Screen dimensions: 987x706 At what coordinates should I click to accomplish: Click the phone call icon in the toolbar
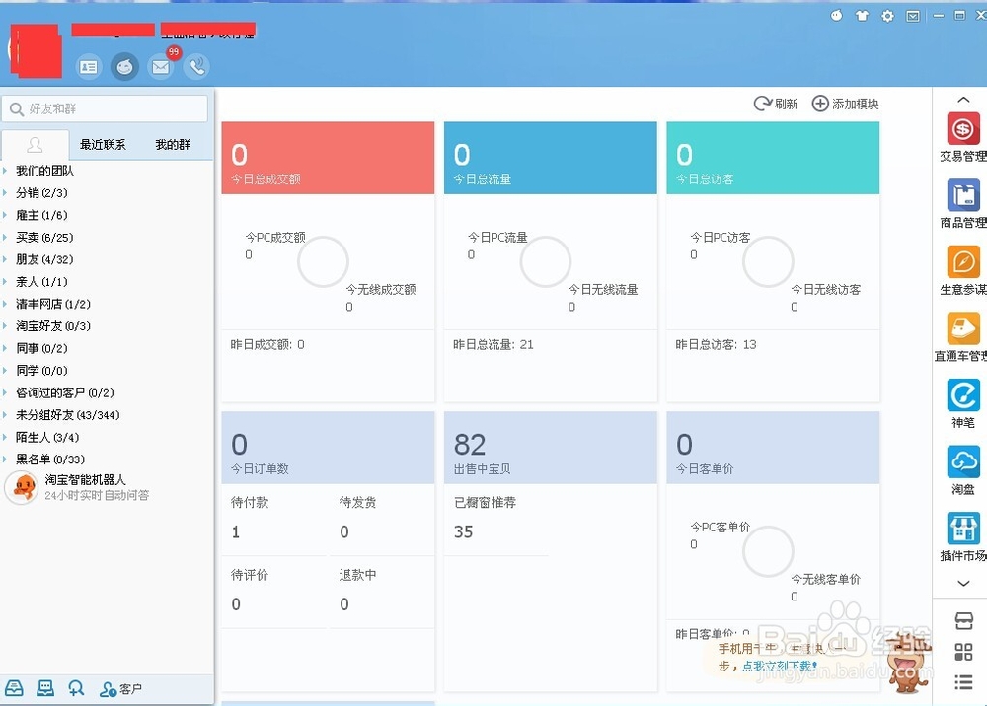[x=196, y=66]
